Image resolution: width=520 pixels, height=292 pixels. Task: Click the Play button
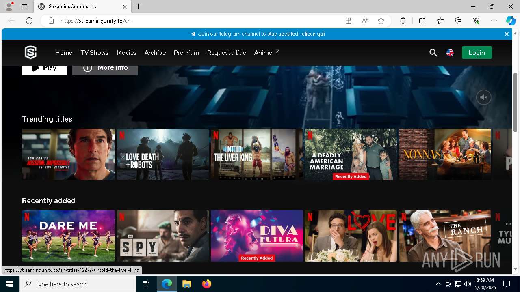[44, 70]
